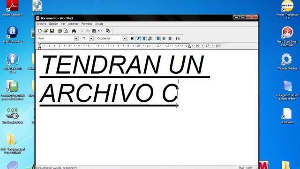The width and height of the screenshot is (300, 169).
Task: Select the wireless key desktop icon
Action: [13, 115]
